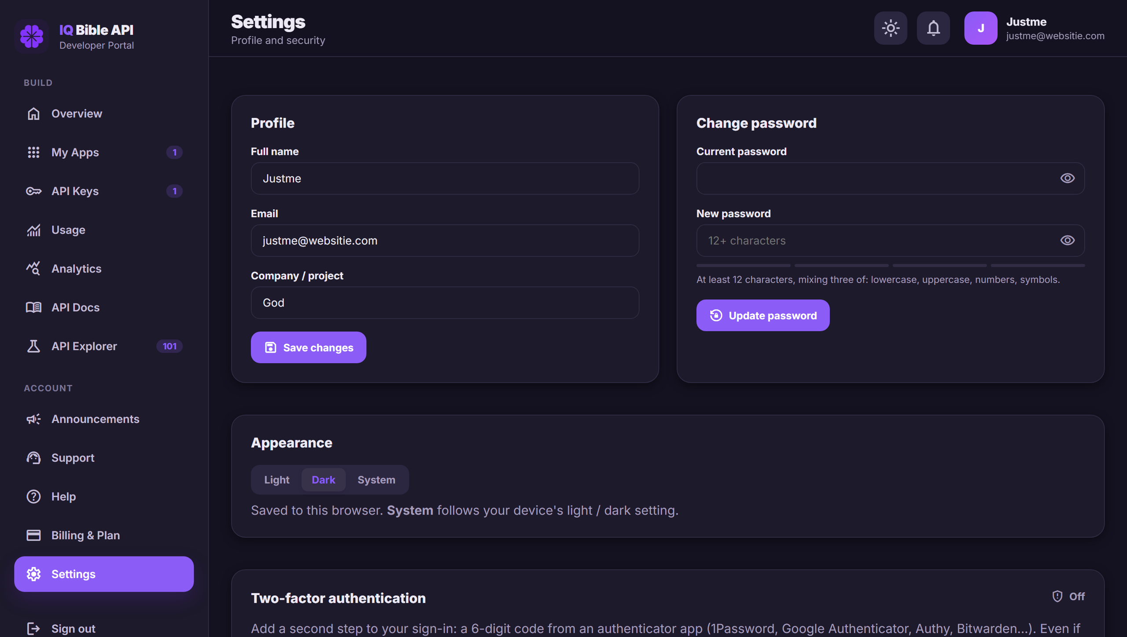
Task: Go to My Apps page
Action: [x=104, y=152]
